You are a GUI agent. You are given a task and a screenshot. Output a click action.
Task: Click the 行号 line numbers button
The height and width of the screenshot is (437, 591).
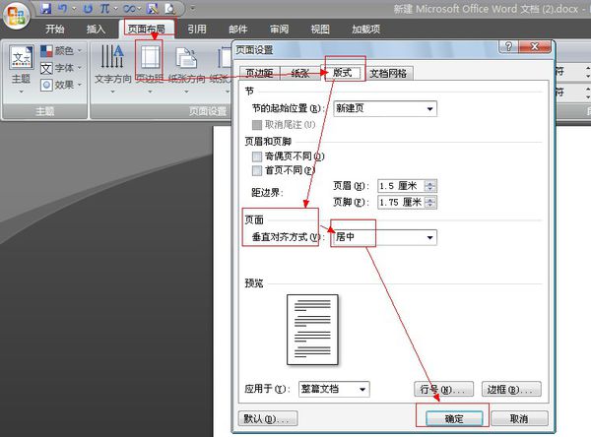point(443,389)
